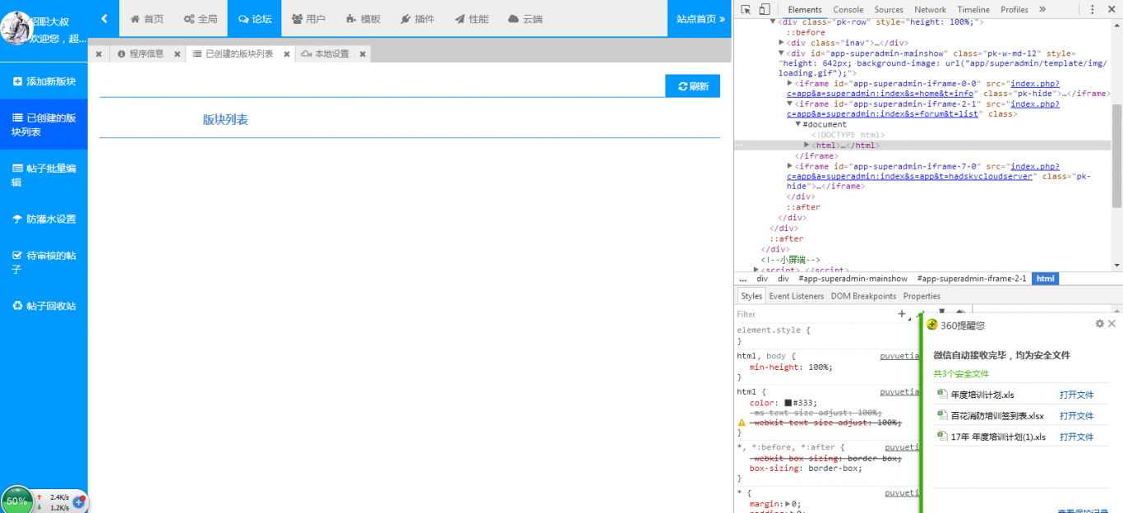Screen dimensions: 1123x513
Task: Switch to DevTools Sources tab
Action: 889,10
